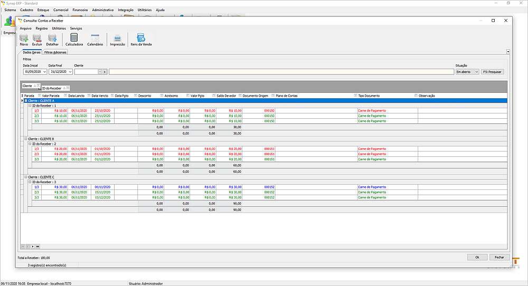Open the Financeiro menu in main menu bar
This screenshot has width=528, height=286.
pos(80,10)
